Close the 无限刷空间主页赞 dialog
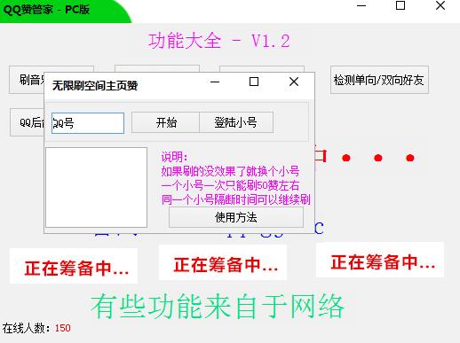 (294, 82)
